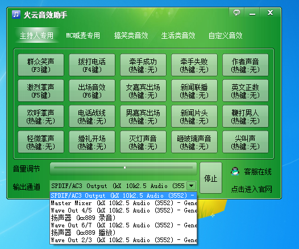
Task: Click the 停止 stop button
Action: [x=211, y=178]
